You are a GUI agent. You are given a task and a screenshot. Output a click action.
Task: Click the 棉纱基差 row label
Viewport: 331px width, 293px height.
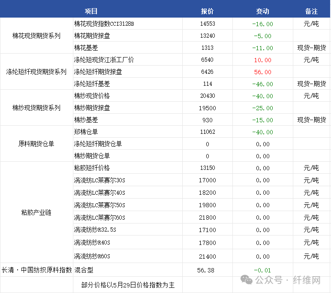click(x=86, y=120)
